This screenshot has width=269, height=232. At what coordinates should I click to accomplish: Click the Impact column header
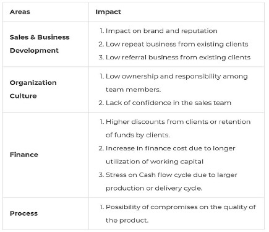coord(108,12)
